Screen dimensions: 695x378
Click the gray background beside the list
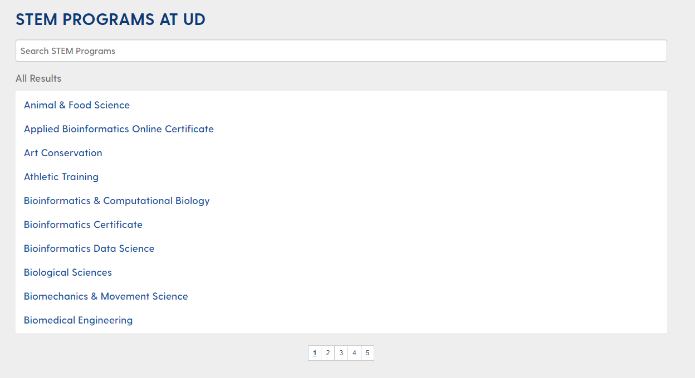682,222
